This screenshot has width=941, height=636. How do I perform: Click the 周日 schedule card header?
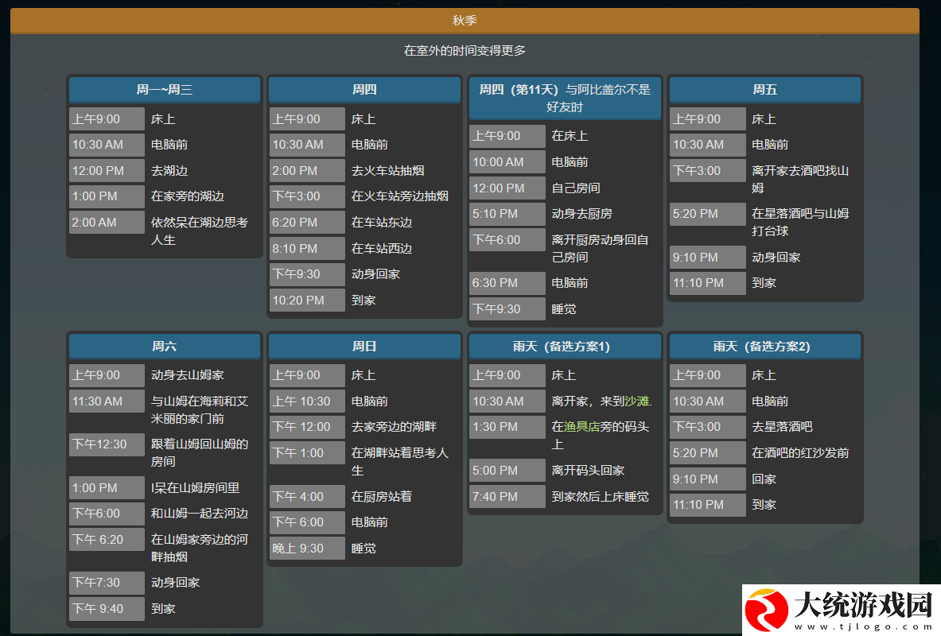click(364, 346)
